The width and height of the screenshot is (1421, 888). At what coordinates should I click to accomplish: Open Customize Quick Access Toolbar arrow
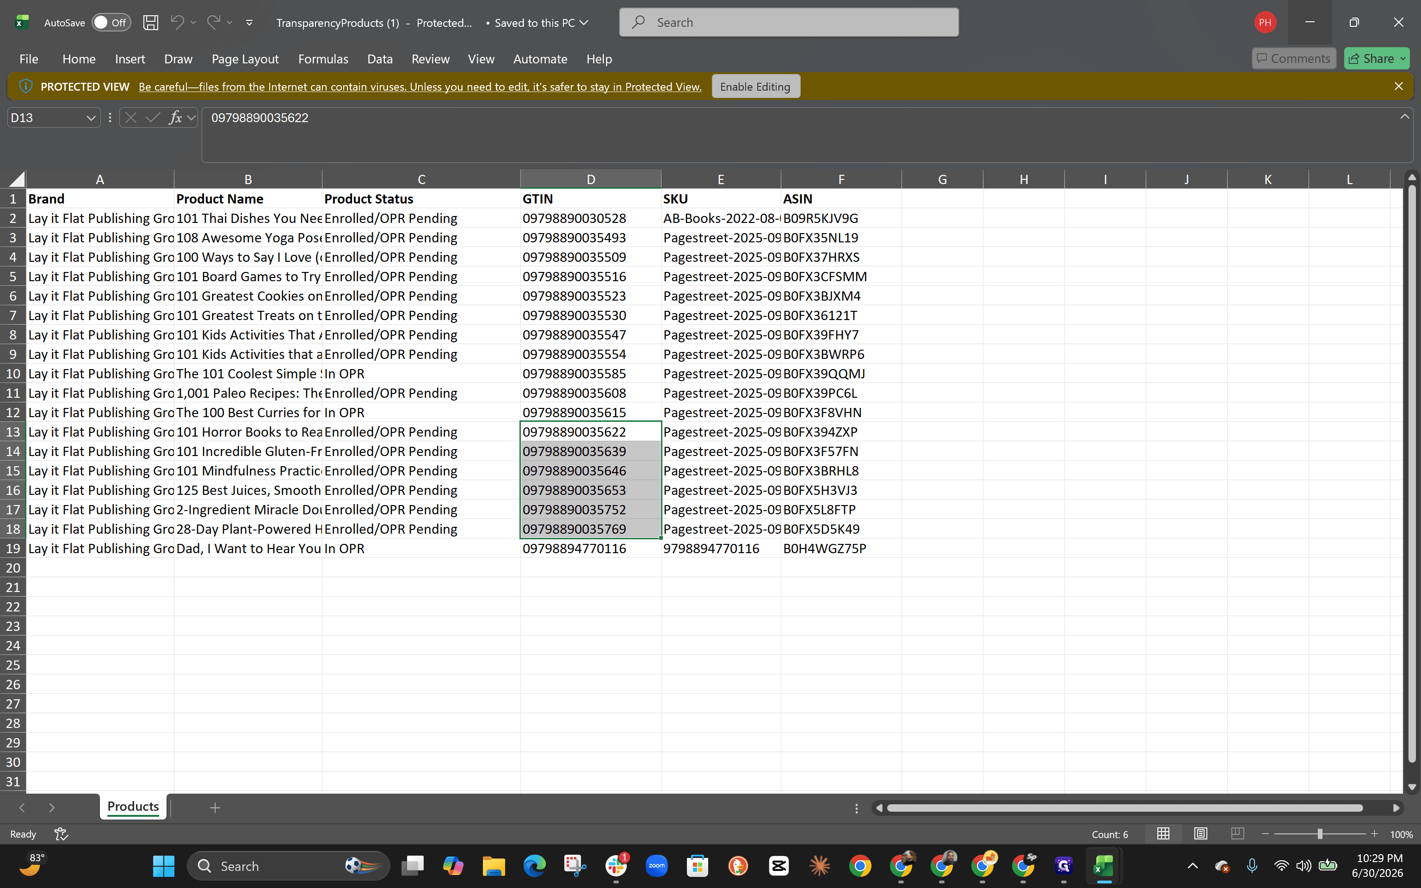250,23
